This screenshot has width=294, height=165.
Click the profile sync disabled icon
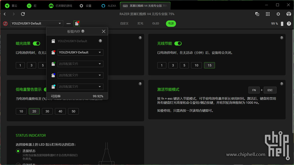[5, 24]
